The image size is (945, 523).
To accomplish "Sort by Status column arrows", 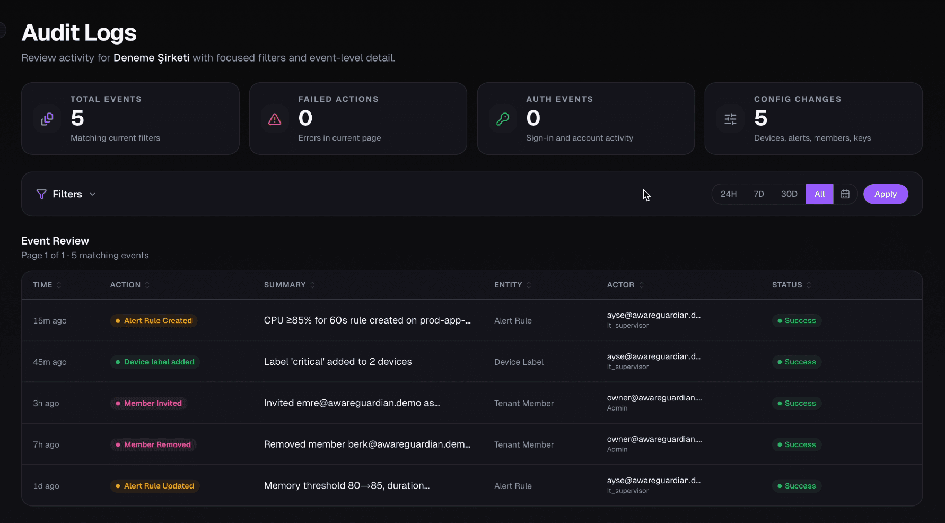I will (809, 285).
